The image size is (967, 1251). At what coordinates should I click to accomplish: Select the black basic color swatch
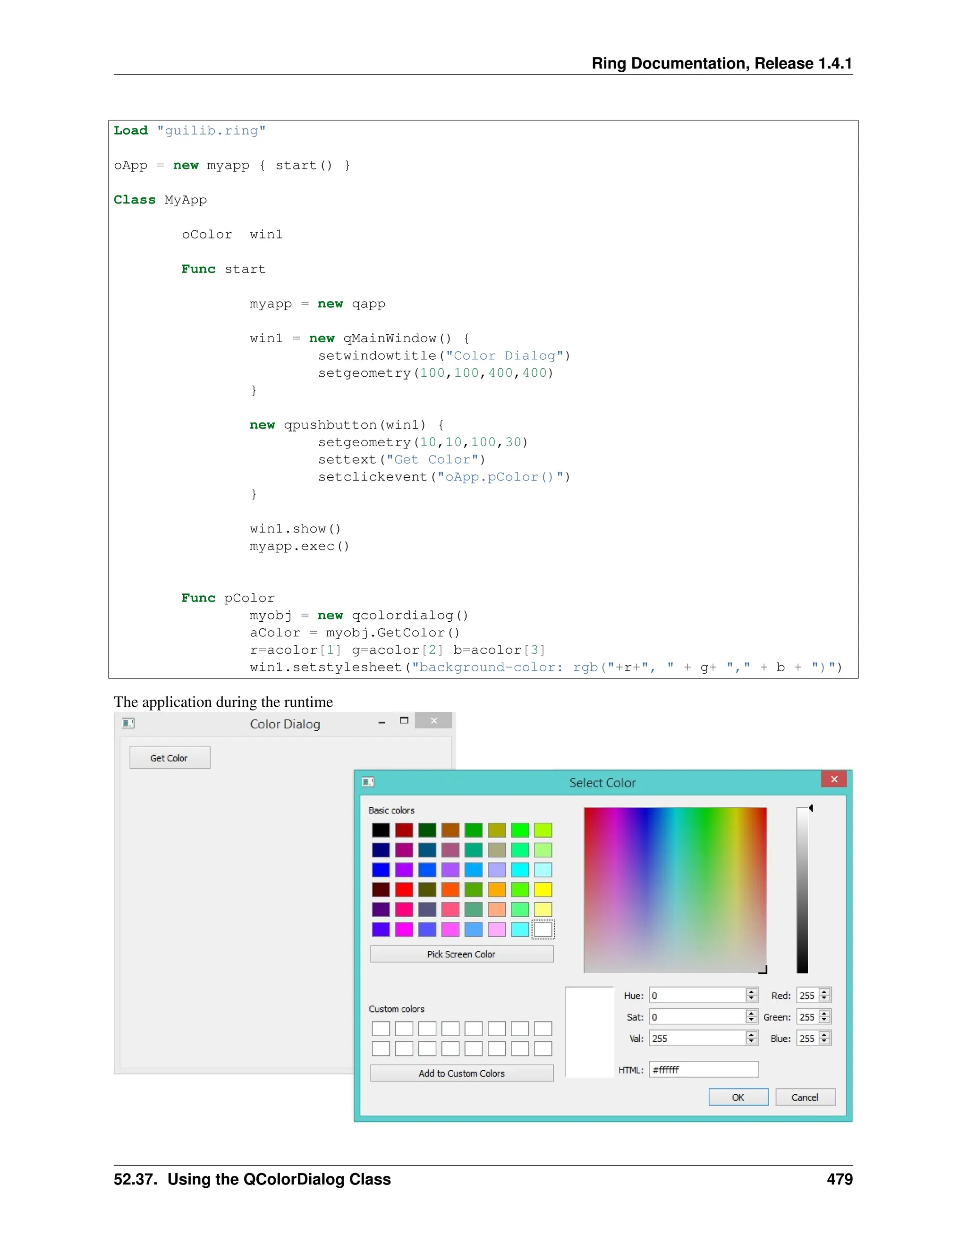click(381, 830)
